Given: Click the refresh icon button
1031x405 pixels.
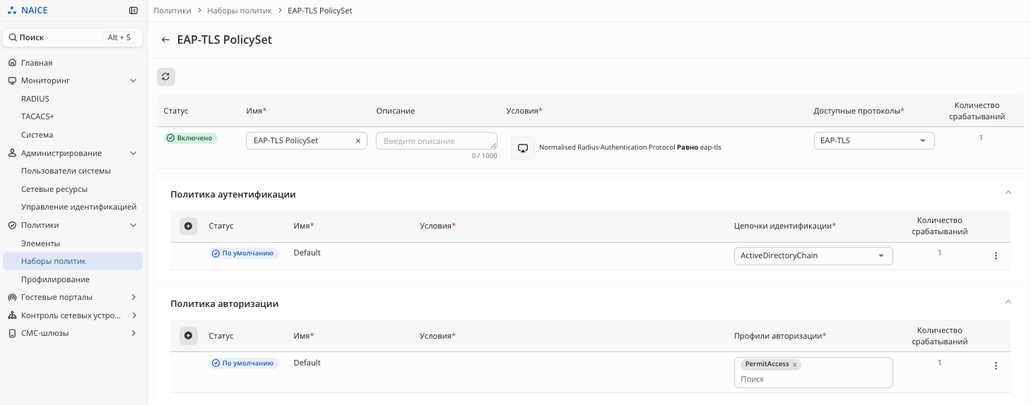Looking at the screenshot, I should pyautogui.click(x=165, y=77).
